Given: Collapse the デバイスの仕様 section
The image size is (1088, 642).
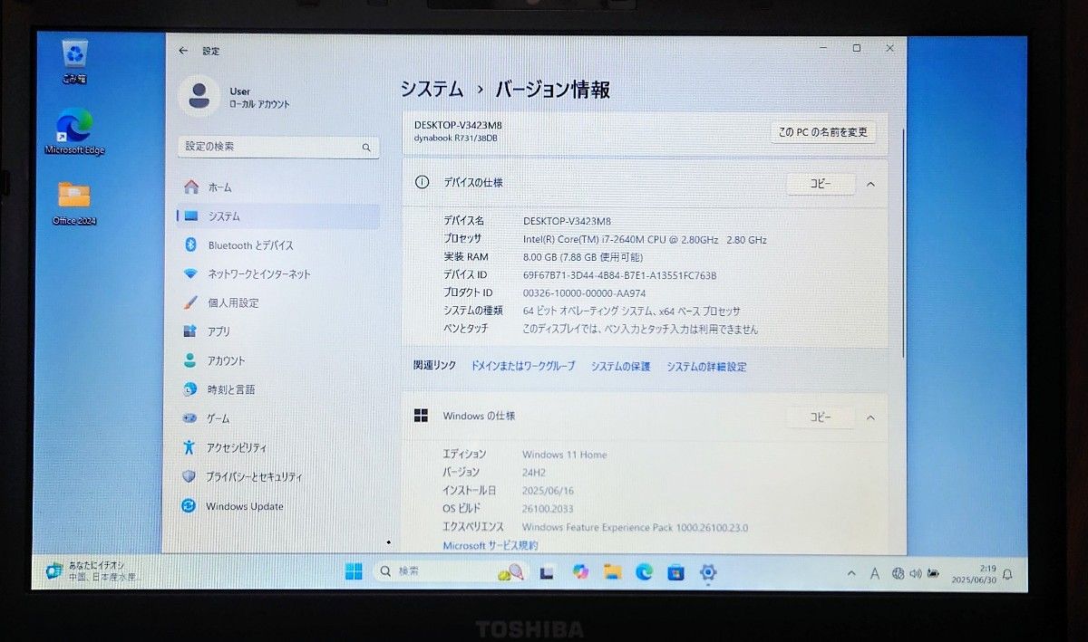Looking at the screenshot, I should pyautogui.click(x=869, y=183).
